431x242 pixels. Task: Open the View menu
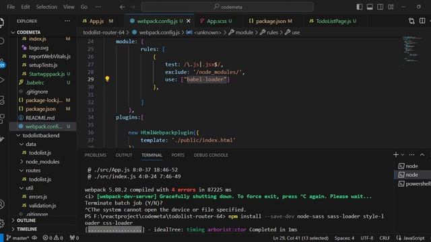pos(69,7)
